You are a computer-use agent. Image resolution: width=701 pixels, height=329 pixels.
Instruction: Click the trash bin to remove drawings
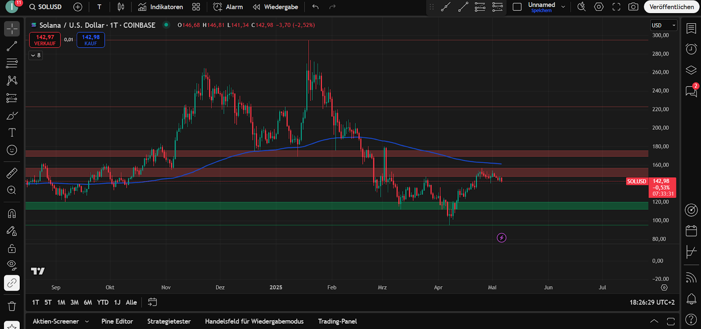(x=12, y=306)
